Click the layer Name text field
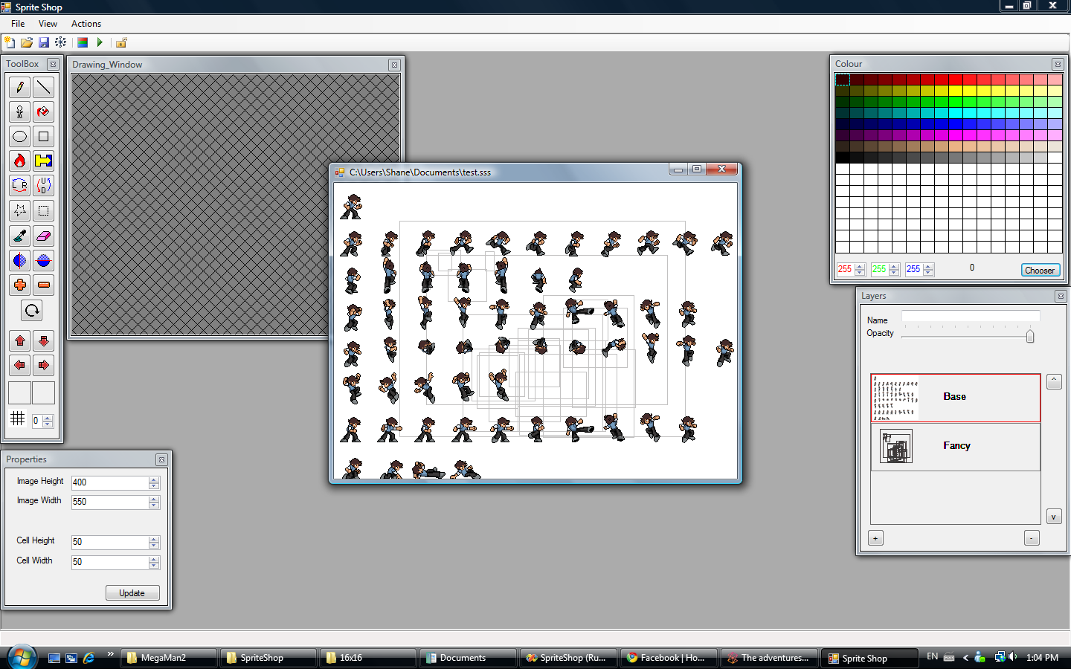The image size is (1071, 669). 971,317
